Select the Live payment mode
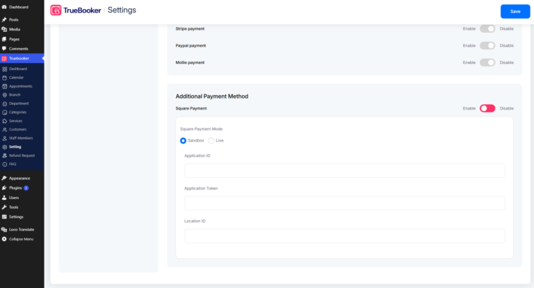 (x=211, y=141)
